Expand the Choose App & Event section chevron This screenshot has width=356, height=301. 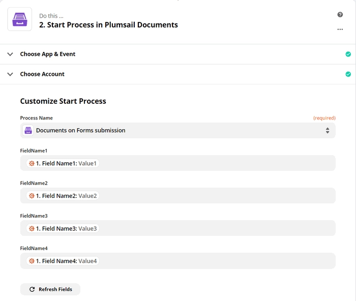tap(10, 54)
